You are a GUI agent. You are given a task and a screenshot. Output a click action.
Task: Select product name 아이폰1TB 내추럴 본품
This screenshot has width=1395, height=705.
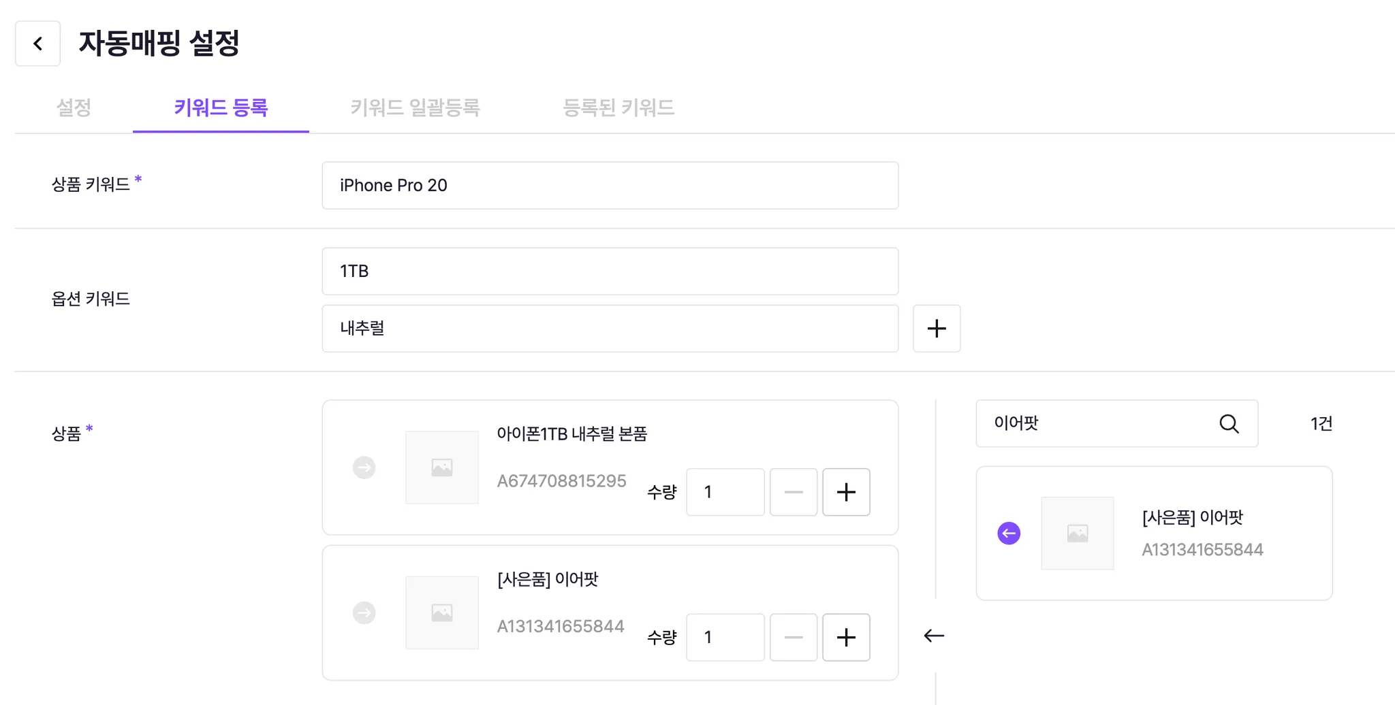[571, 433]
